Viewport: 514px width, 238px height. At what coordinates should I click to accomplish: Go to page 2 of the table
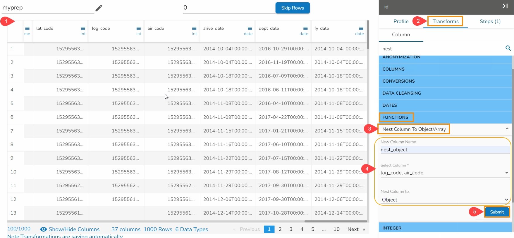[x=280, y=229]
